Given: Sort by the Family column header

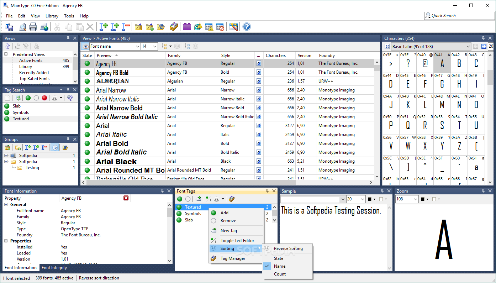Looking at the screenshot, I should tap(192, 56).
